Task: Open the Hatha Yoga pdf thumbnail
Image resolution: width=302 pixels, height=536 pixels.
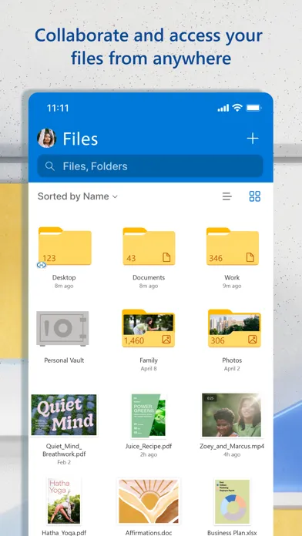Action: pyautogui.click(x=64, y=501)
